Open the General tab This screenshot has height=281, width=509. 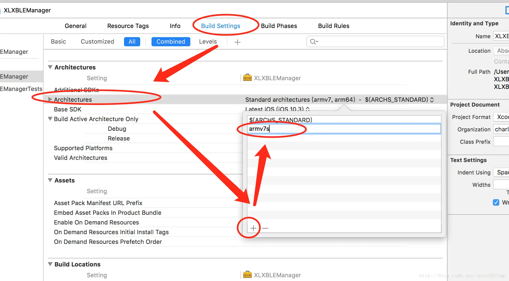pos(75,26)
